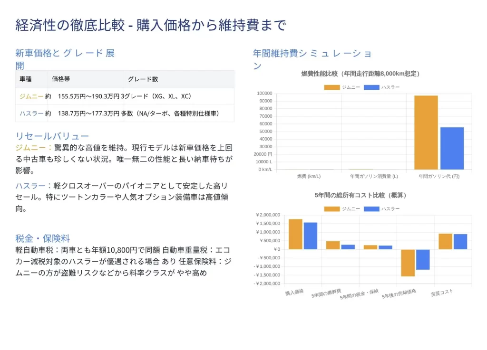
Task: Click the blue ハスラー： label in resale text
Action: (34, 186)
